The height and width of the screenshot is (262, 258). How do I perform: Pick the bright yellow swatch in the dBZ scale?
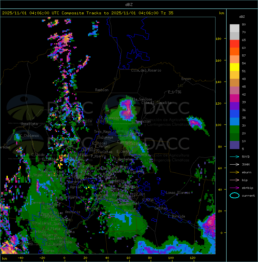[234, 67]
